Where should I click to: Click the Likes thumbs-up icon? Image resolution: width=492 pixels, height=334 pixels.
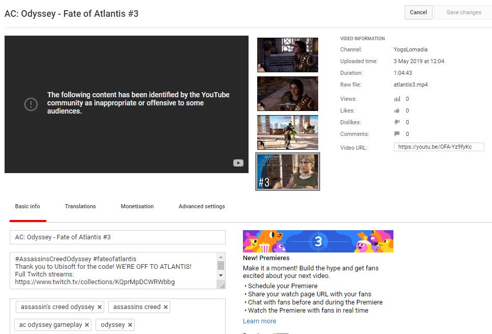(x=397, y=110)
